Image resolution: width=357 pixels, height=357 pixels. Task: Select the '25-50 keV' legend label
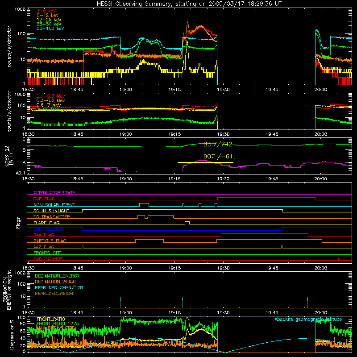(49, 24)
